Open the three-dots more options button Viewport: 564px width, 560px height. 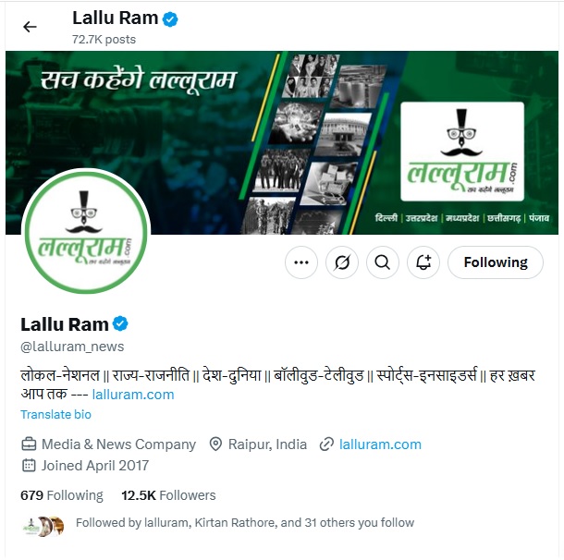(301, 262)
